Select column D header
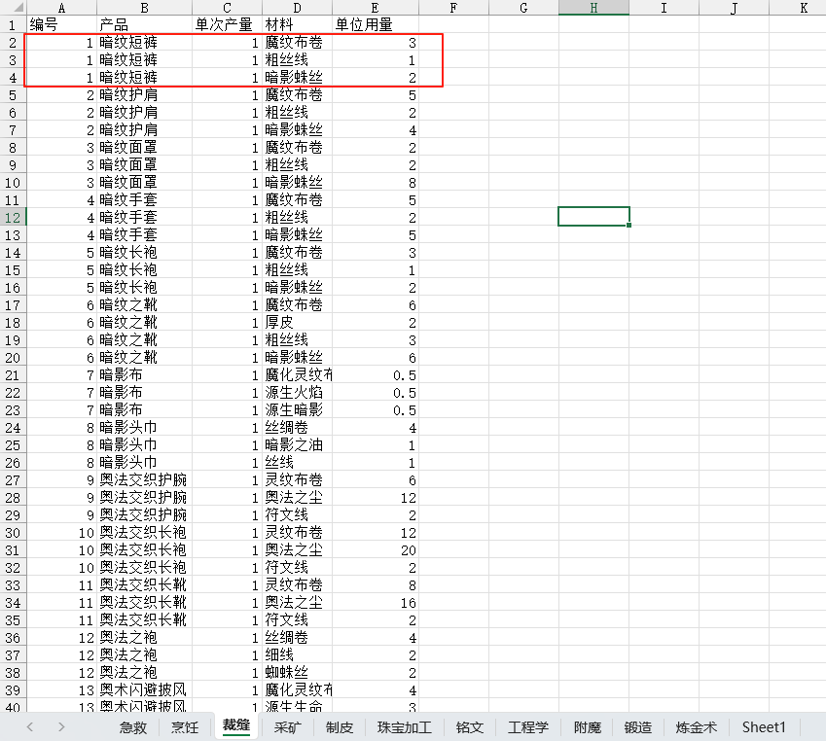826x741 pixels. [x=297, y=8]
